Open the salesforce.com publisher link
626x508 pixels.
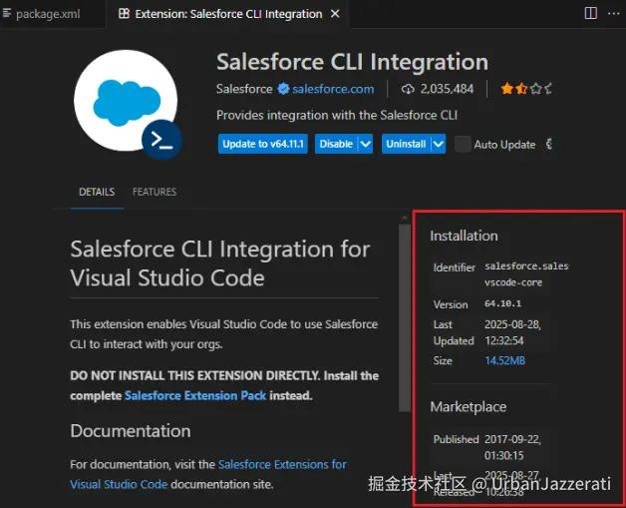tap(333, 89)
